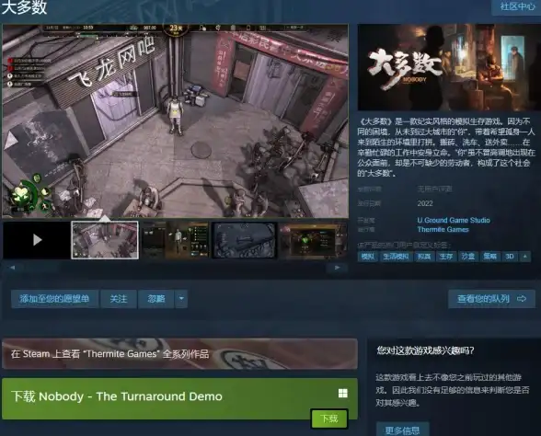Select the green skill menu screenshot thumbnail

point(313,240)
